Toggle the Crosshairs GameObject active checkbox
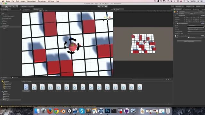The height and width of the screenshot is (115, 205). click(177, 11)
